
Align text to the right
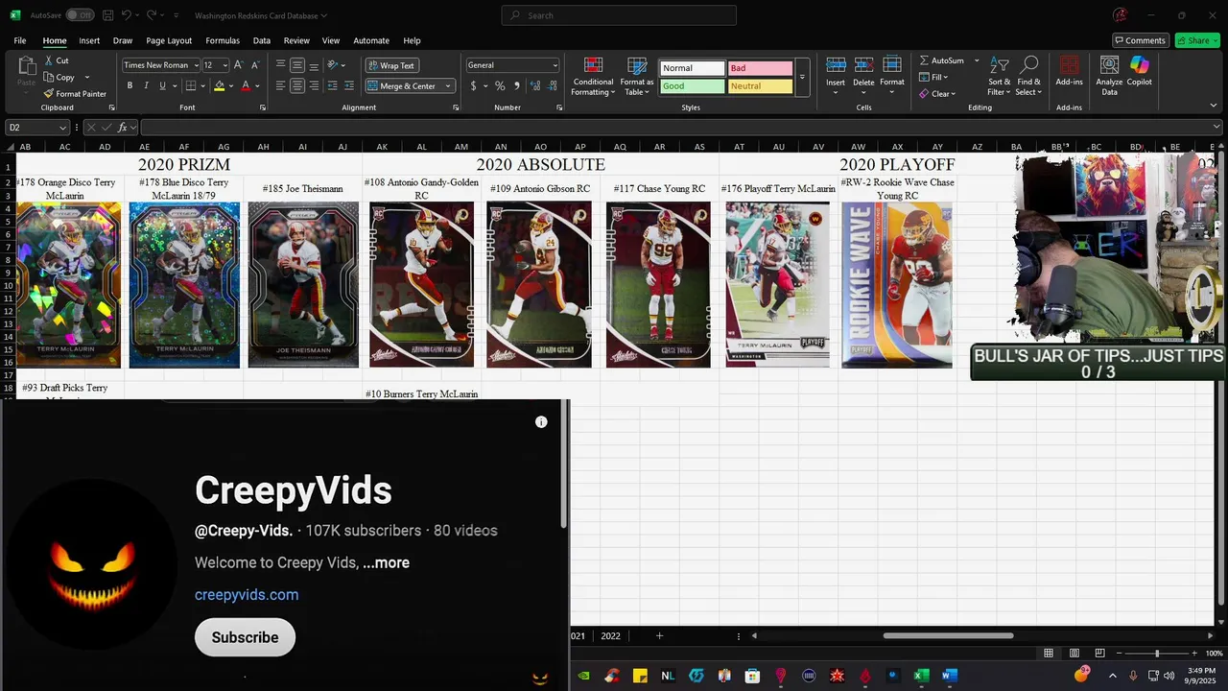(315, 86)
